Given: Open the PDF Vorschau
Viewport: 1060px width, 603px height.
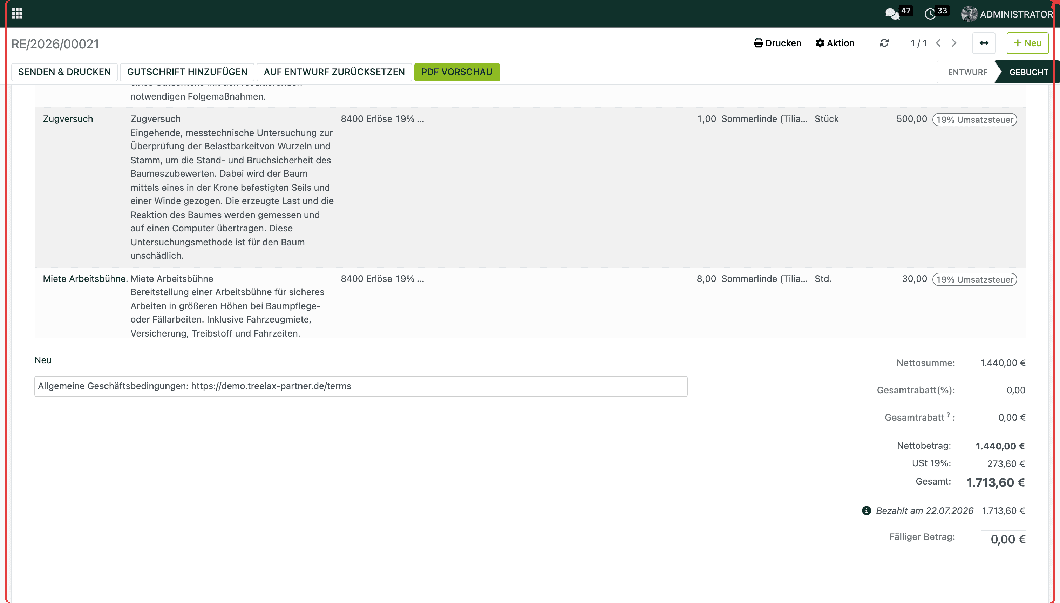Looking at the screenshot, I should pos(457,72).
